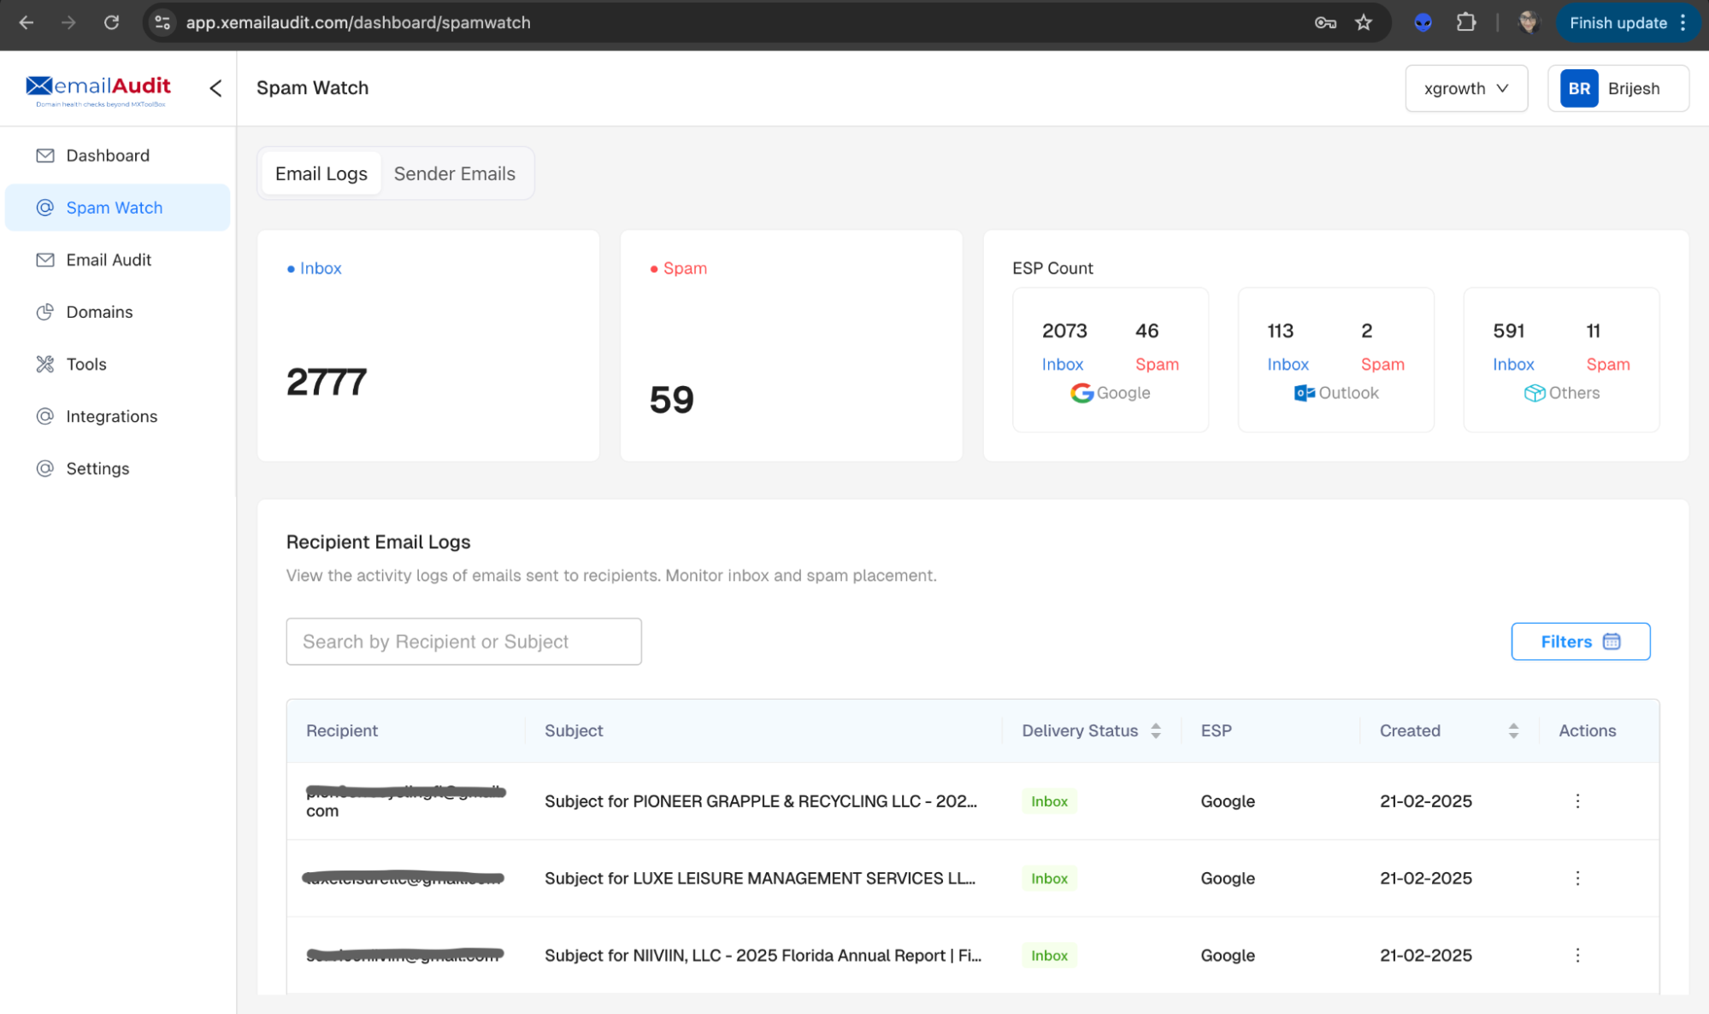Switch to the Sender Emails tab

pos(454,173)
